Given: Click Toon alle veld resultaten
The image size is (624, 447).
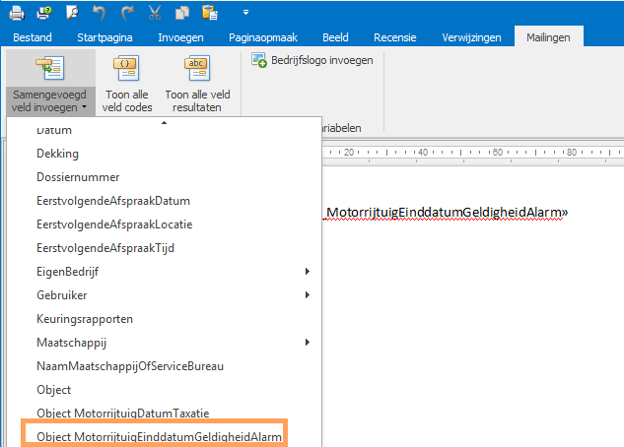Looking at the screenshot, I should click(x=197, y=84).
